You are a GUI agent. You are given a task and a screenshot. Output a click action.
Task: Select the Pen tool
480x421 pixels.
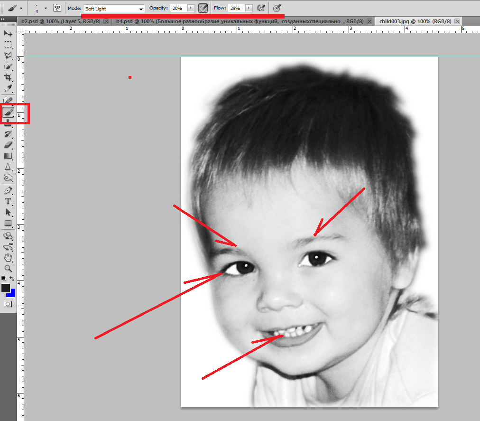[x=8, y=190]
